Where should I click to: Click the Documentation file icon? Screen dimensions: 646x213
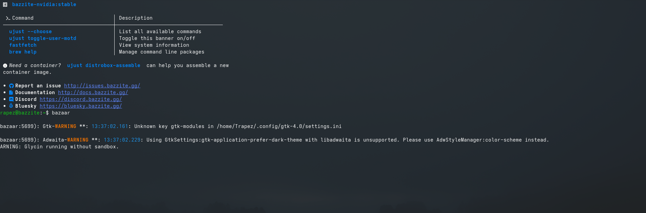[11, 92]
